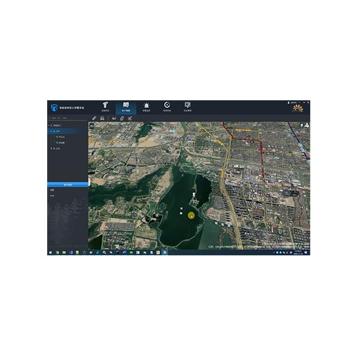Click the yellow circle marker on the lake

pyautogui.click(x=192, y=215)
